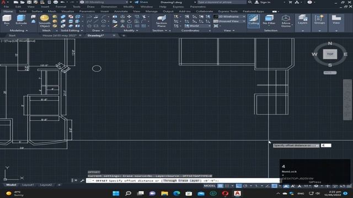Viewport: 353px width, 198px height.
Task: Open Microsoft Edge from the taskbar
Action: pos(176,193)
